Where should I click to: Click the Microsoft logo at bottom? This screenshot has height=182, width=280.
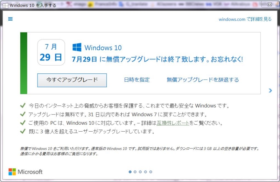tap(26, 172)
